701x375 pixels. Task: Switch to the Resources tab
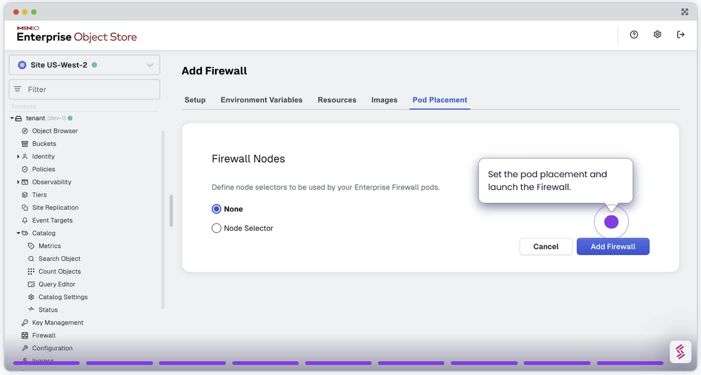337,100
